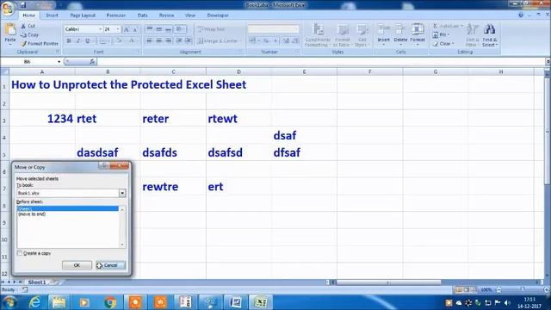Image resolution: width=551 pixels, height=310 pixels.
Task: Click the Bottom Align icon
Action: (x=168, y=29)
